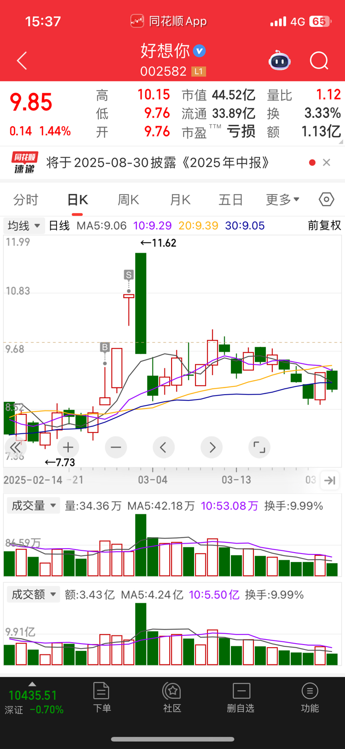This screenshot has height=749, width=345.
Task: Tap the 03-13 date axis label
Action: click(236, 480)
